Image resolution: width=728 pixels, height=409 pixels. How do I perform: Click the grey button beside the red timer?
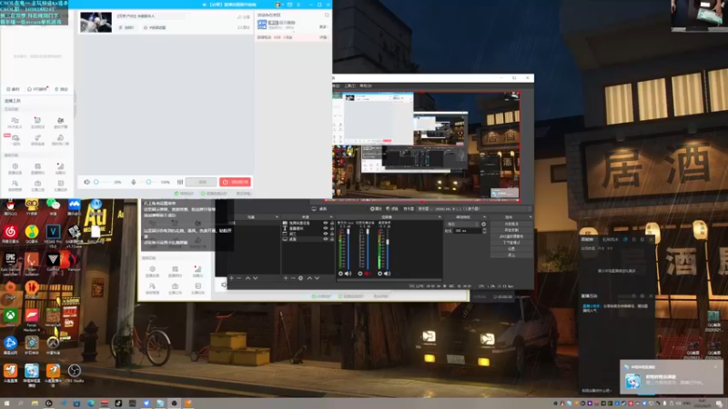(x=201, y=182)
